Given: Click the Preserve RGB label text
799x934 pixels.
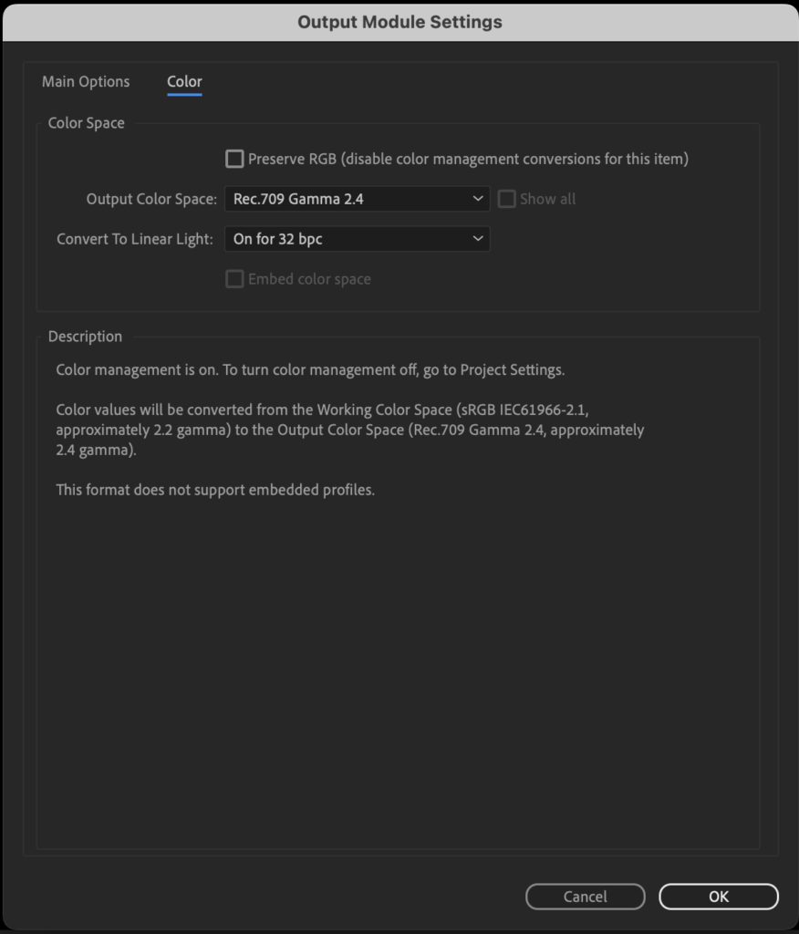Looking at the screenshot, I should tap(468, 159).
